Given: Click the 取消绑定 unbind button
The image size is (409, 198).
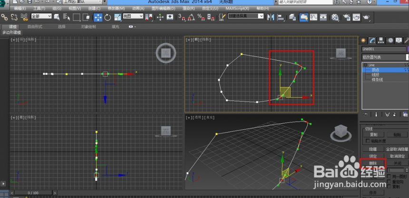Looking at the screenshot, I should tap(397, 156).
